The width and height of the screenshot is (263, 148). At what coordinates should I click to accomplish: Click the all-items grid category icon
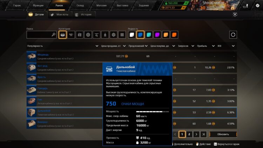pyautogui.click(x=122, y=35)
